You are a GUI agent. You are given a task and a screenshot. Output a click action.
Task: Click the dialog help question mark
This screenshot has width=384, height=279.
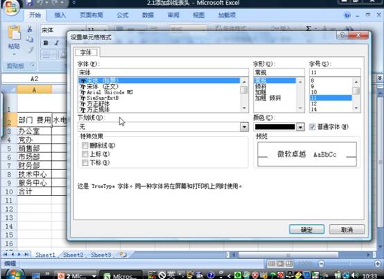click(342, 35)
